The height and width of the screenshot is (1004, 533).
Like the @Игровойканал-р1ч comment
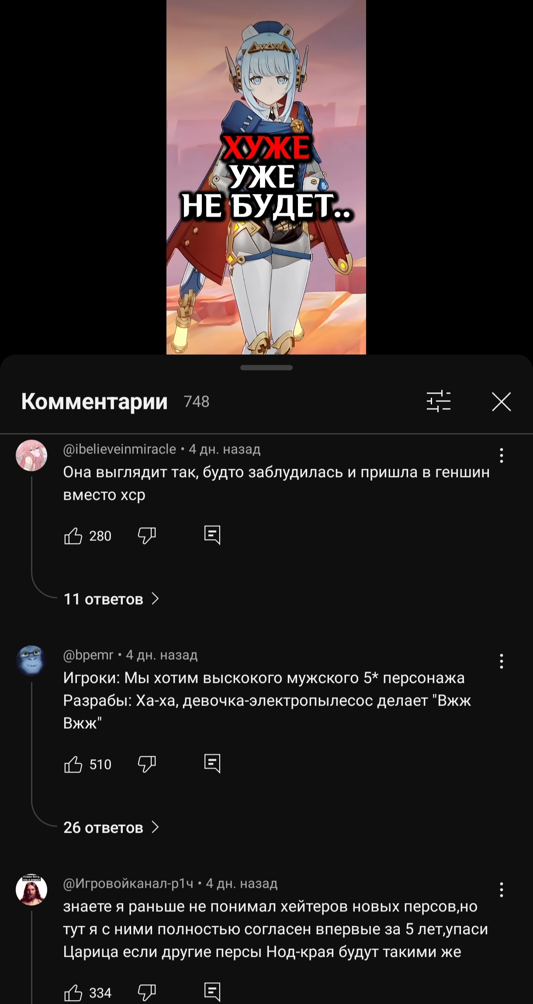pyautogui.click(x=73, y=993)
